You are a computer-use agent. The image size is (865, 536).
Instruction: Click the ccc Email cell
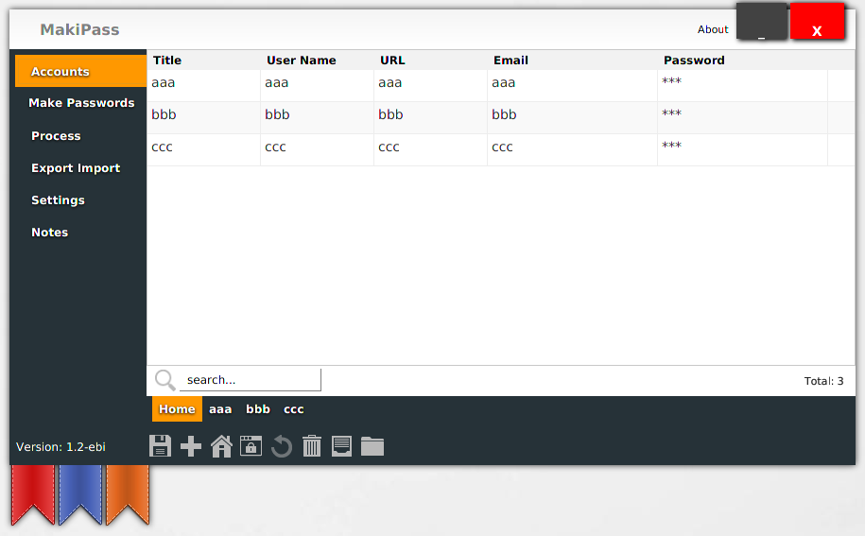coord(572,149)
